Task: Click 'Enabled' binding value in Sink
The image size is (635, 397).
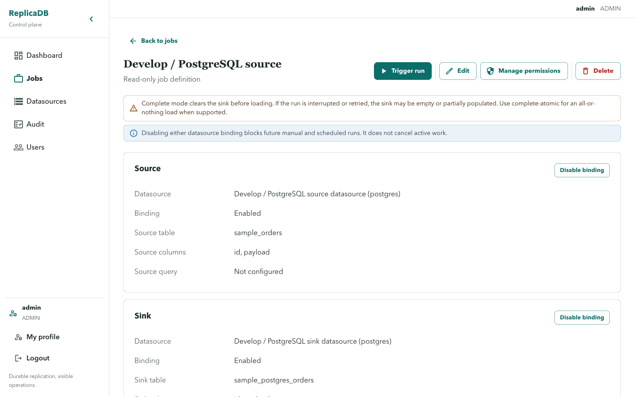Action: pos(247,361)
